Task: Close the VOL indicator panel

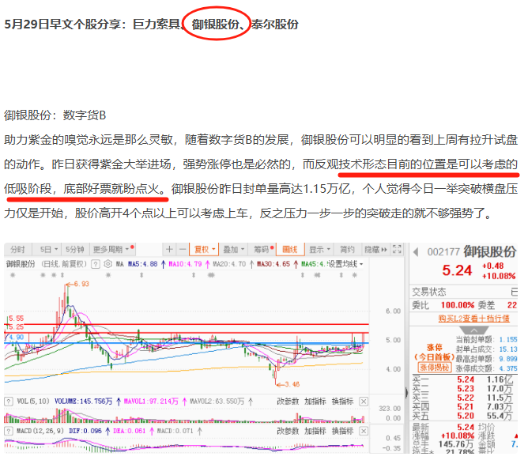Action: point(364,402)
